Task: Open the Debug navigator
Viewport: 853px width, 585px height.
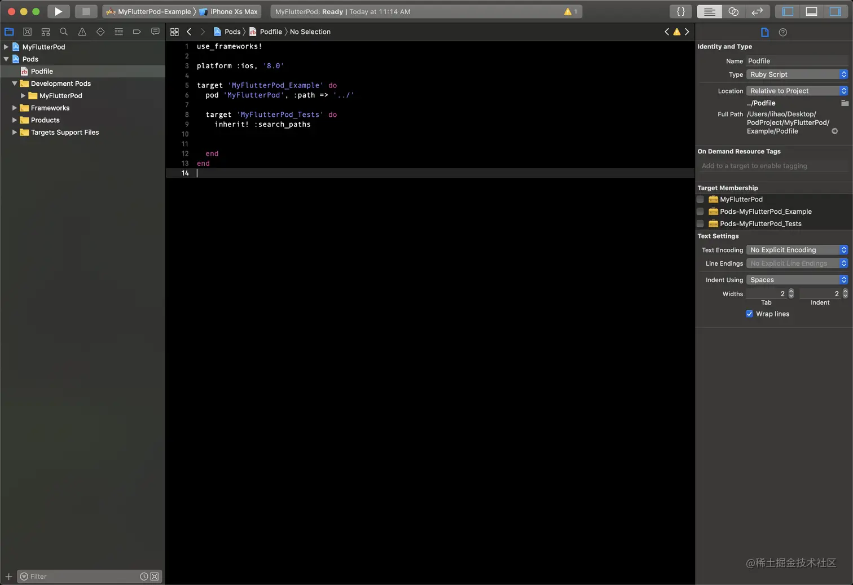Action: (x=118, y=32)
